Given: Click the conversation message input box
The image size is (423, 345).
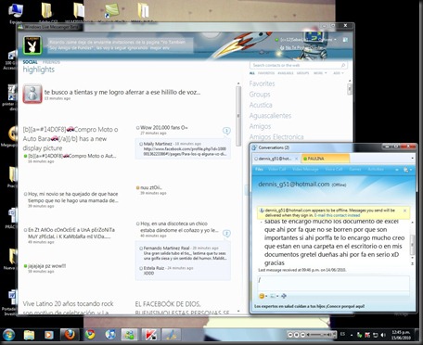Looking at the screenshot, I should click(333, 283).
